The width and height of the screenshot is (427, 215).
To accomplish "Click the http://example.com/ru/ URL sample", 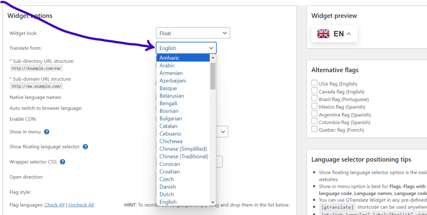I will click(37, 68).
